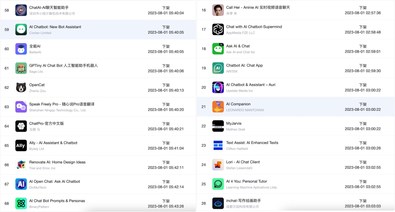
Task: Click the ChatAI-AI聊天智能助手 app icon
Action: 21,10
